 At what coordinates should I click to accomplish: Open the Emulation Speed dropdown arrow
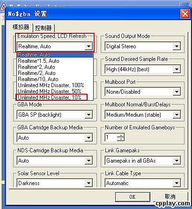point(89,46)
